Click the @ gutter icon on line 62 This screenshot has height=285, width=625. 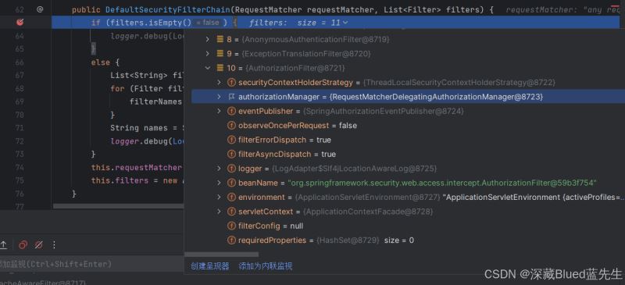(x=40, y=9)
